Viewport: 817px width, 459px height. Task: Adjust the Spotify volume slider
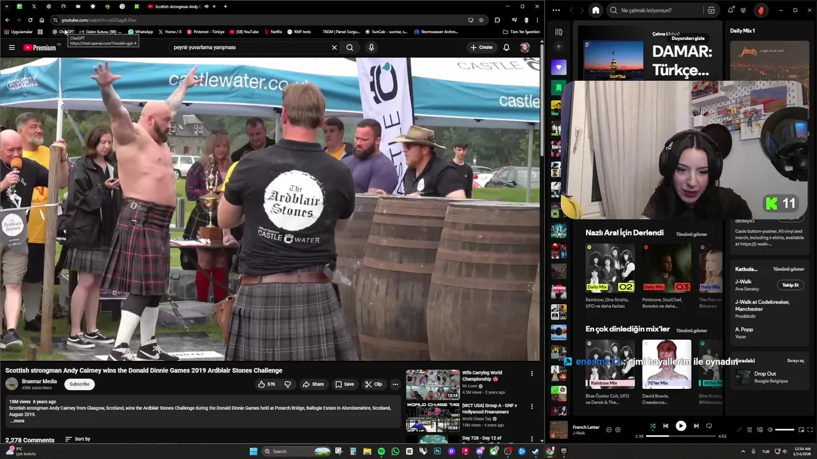tap(784, 430)
